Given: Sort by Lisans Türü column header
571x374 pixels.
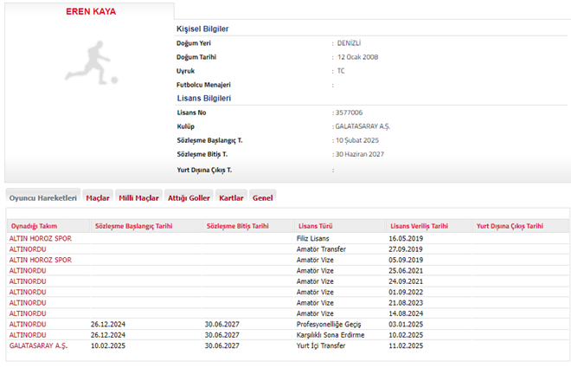Looking at the screenshot, I should click(315, 226).
